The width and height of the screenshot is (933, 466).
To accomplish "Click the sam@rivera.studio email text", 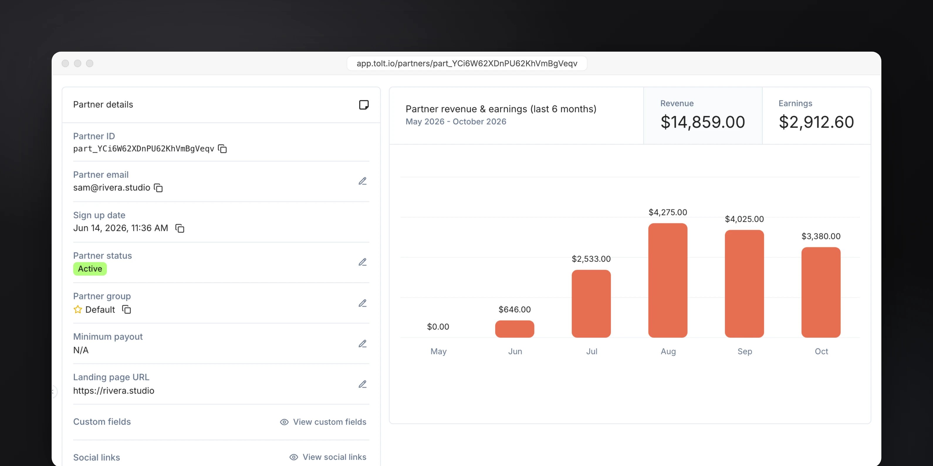I will pos(111,188).
